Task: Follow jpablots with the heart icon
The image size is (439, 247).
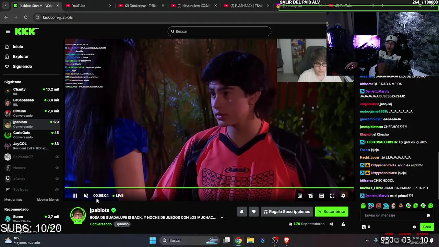Action: [x=254, y=212]
